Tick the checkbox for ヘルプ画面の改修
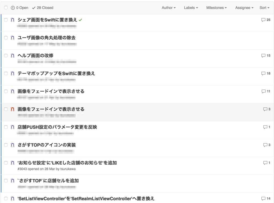 [6, 56]
